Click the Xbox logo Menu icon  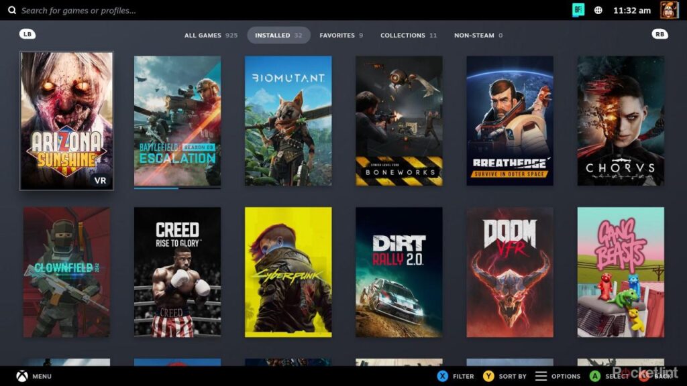click(22, 376)
